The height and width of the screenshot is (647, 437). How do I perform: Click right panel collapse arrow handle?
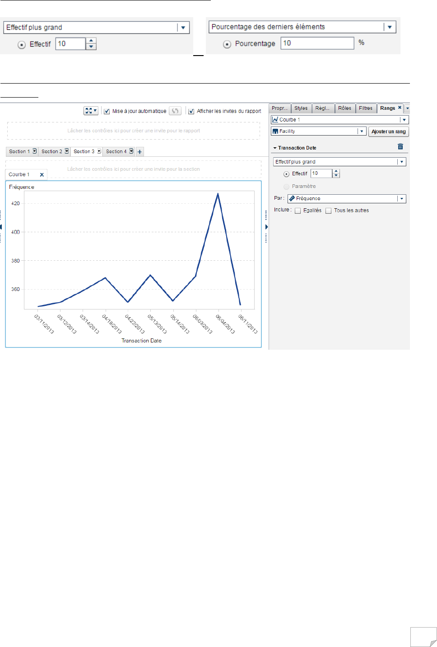[266, 227]
